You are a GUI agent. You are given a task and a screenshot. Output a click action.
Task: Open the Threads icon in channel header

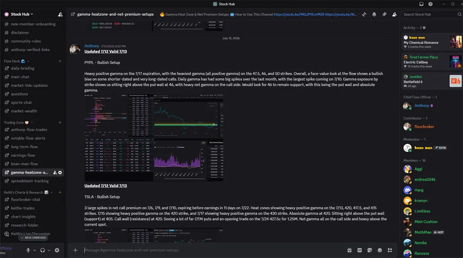[x=364, y=14]
